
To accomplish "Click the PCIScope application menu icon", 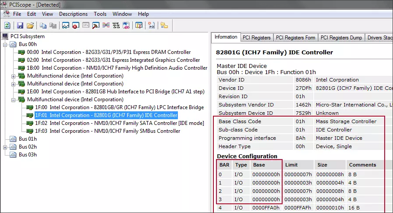I will point(7,14).
